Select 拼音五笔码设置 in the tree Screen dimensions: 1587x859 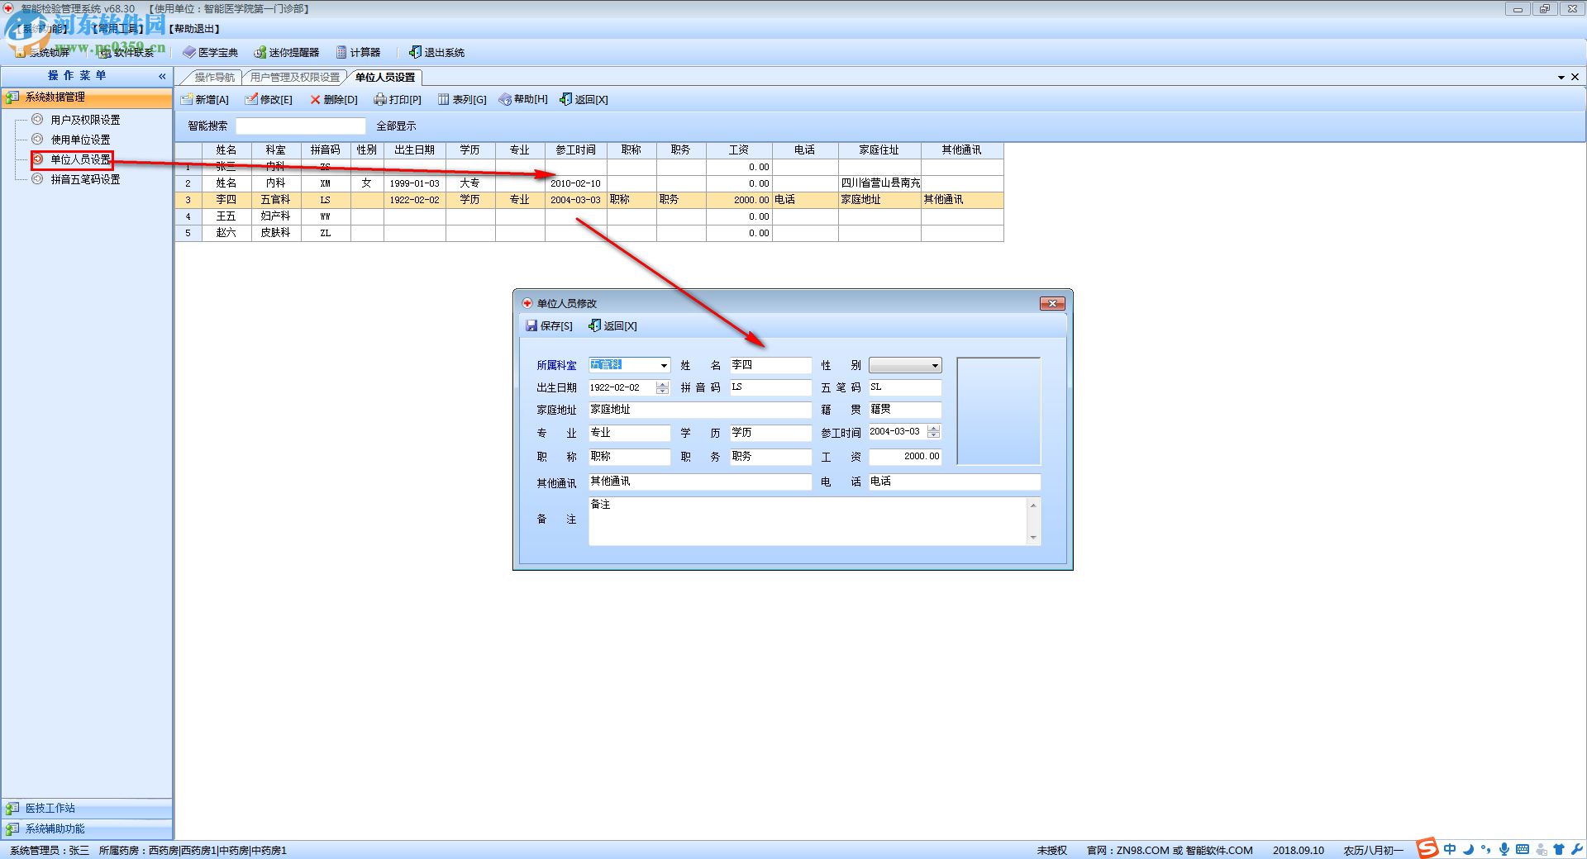85,179
